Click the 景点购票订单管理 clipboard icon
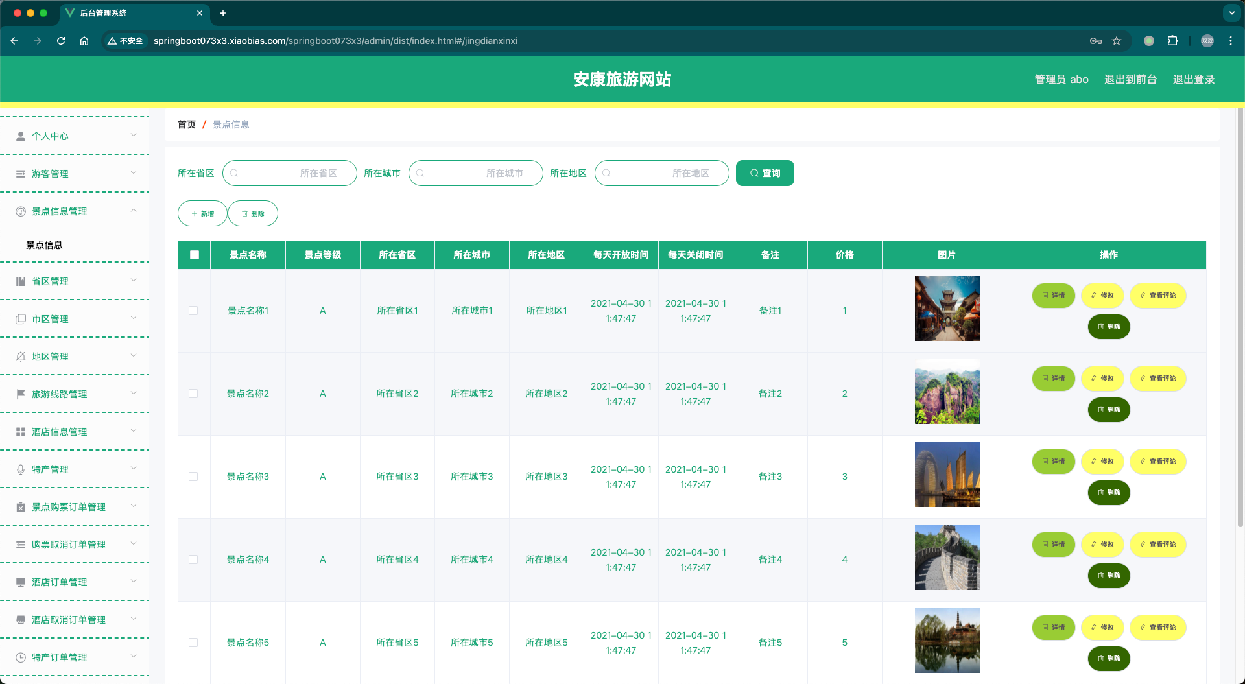 (x=21, y=507)
